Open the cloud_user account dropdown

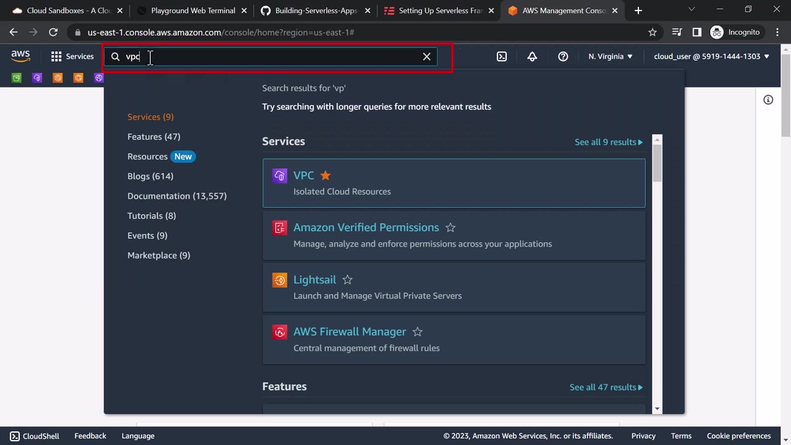[712, 56]
